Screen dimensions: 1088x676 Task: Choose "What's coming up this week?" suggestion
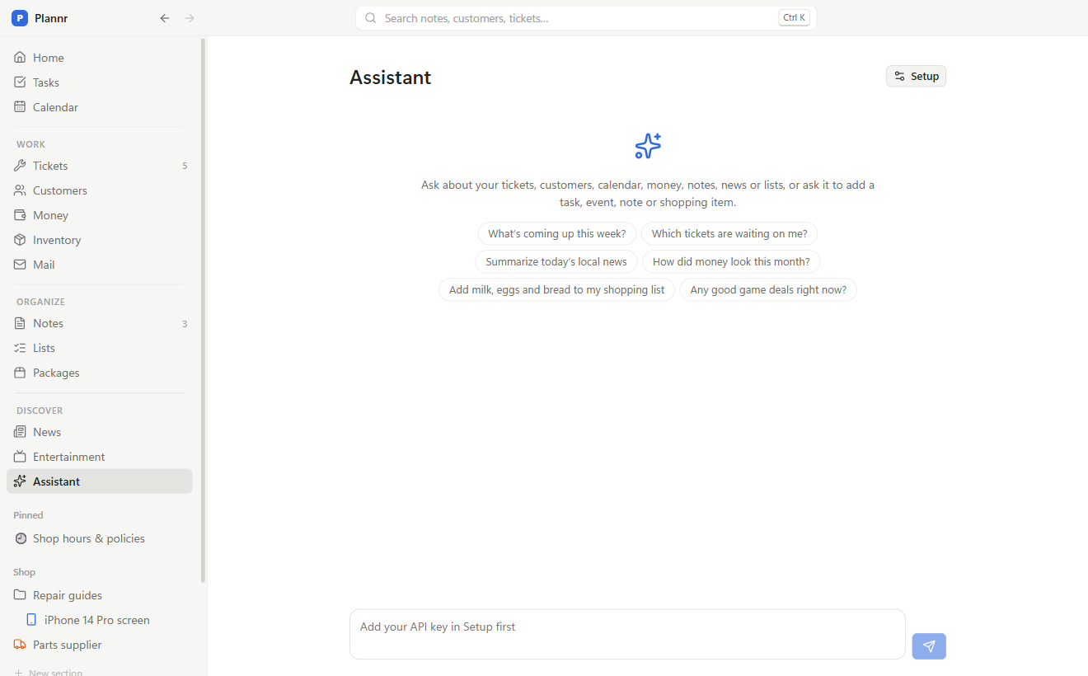(x=557, y=234)
